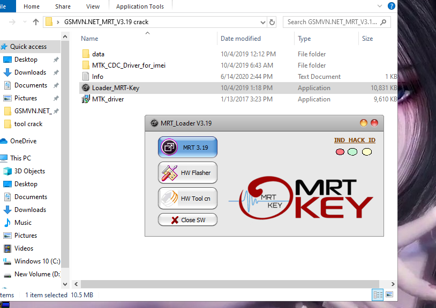
Task: Click the address bar folder icon
Action: (49, 21)
